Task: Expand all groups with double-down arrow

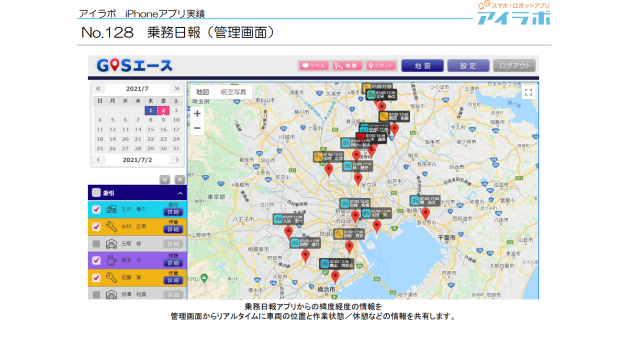Action: click(x=165, y=179)
